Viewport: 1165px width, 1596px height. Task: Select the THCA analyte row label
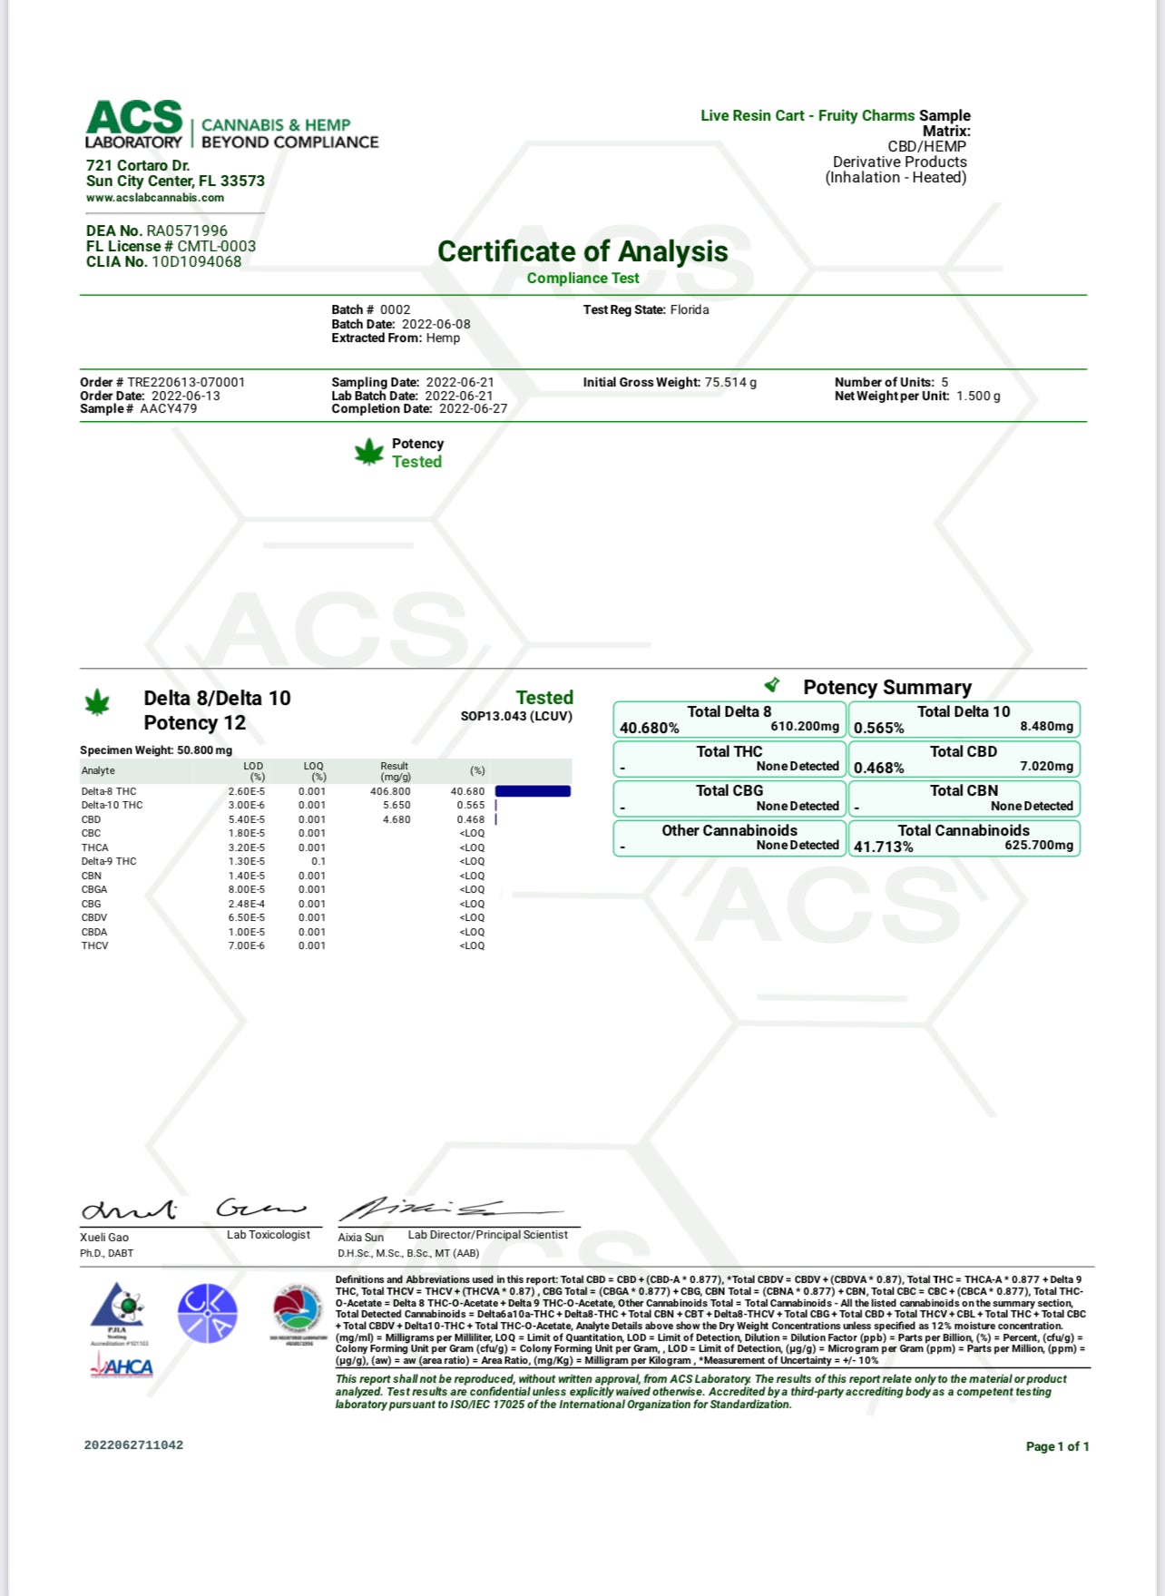pyautogui.click(x=94, y=847)
